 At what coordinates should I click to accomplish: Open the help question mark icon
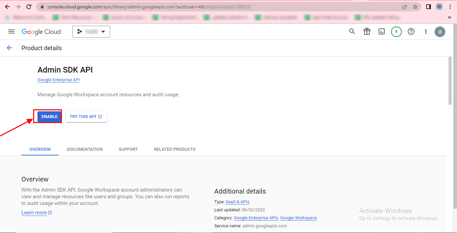[x=411, y=31]
